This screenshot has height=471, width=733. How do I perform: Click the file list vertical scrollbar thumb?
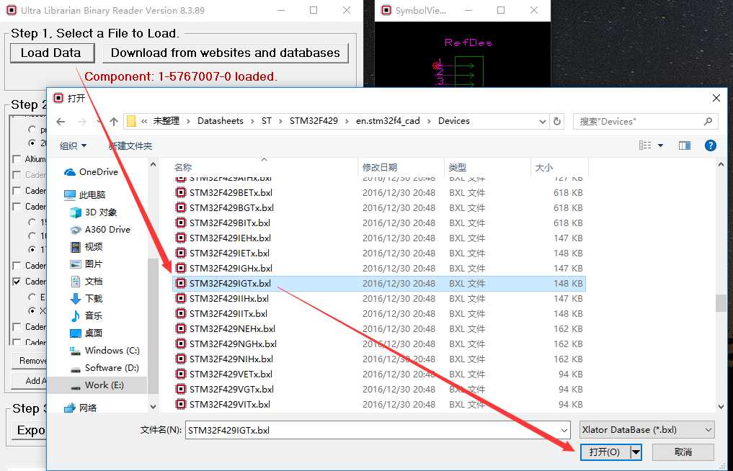[x=720, y=302]
